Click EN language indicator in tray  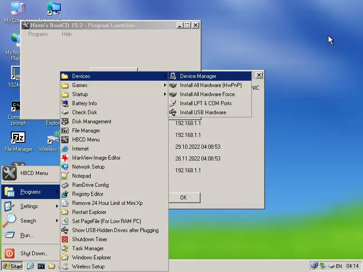pyautogui.click(x=338, y=266)
